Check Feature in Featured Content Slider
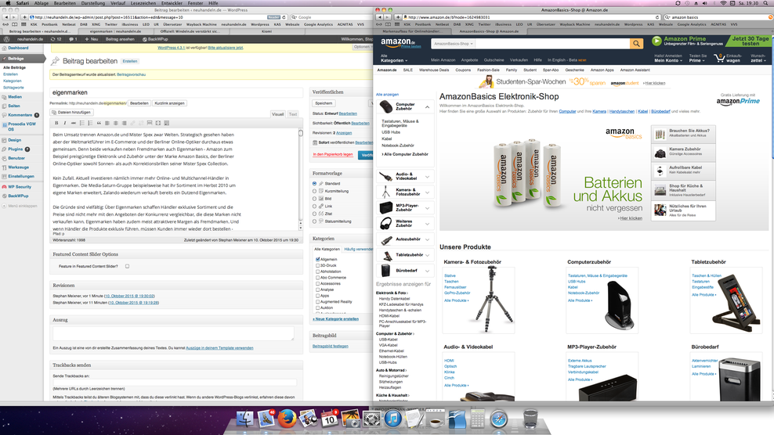 click(x=128, y=266)
